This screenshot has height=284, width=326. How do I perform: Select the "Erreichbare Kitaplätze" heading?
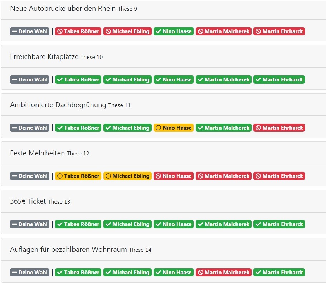[44, 56]
